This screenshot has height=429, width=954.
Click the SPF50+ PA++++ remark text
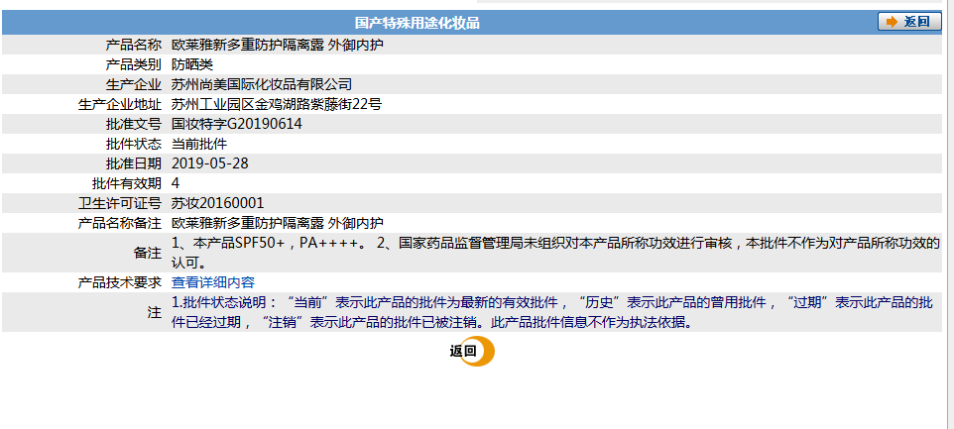coord(556,253)
